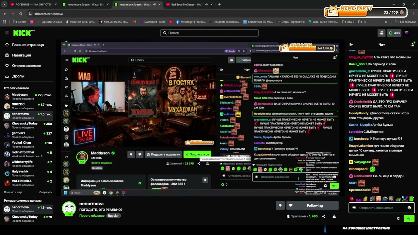Open nenormova channel avatar below the video

coord(69,209)
